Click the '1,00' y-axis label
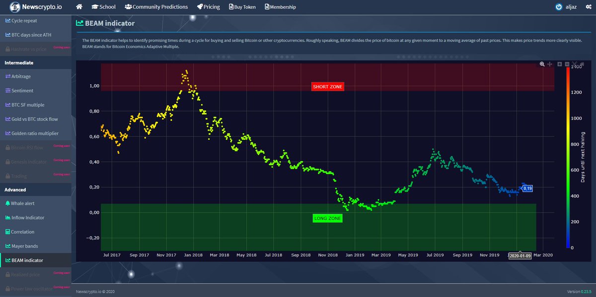Image resolution: width=596 pixels, height=297 pixels. [x=94, y=86]
